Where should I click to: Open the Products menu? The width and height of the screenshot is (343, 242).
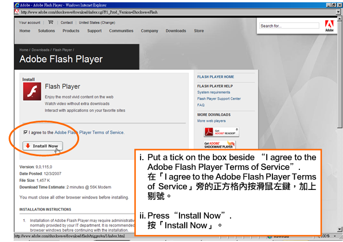pyautogui.click(x=71, y=31)
